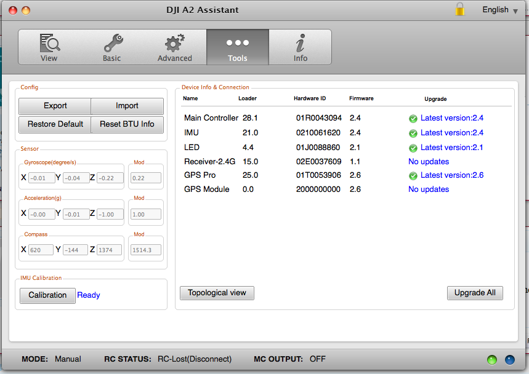Viewport: 529px width, 374px height.
Task: Click the Import config button
Action: pos(127,106)
